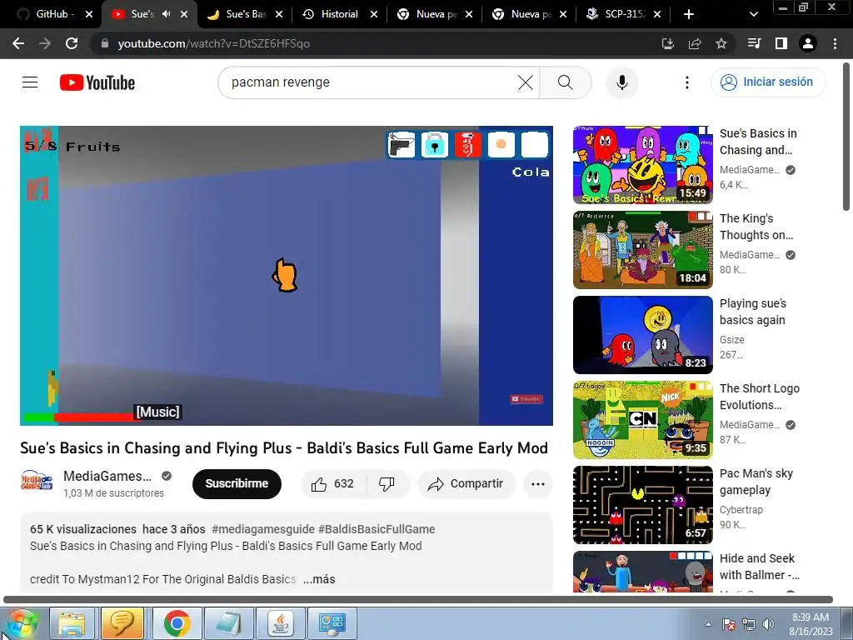Open the yellow chat bubble taskbar app
Screen dimensions: 853x640
coord(123,623)
